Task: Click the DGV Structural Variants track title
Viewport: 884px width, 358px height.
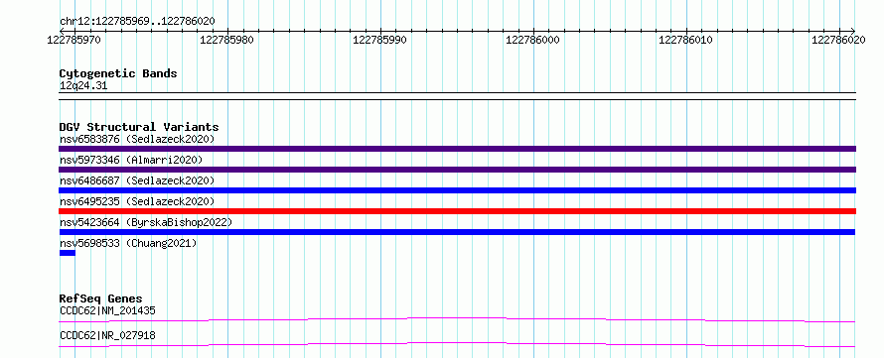Action: click(x=139, y=127)
